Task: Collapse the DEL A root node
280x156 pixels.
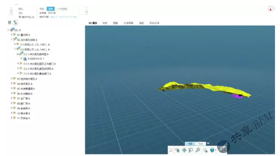Action: point(8,30)
